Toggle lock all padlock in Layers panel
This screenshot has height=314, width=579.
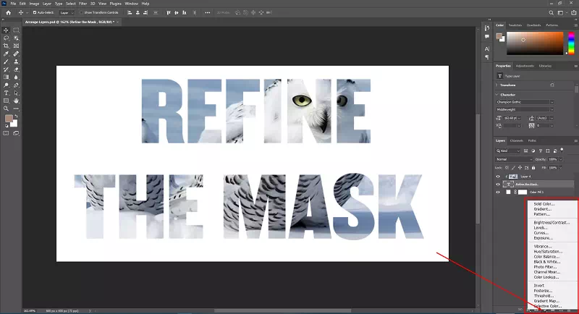point(533,168)
